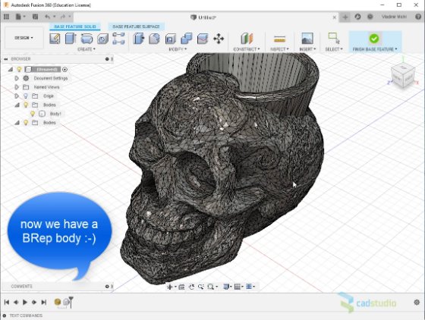Expand the Origin node
Image resolution: width=425 pixels, height=320 pixels.
17,96
